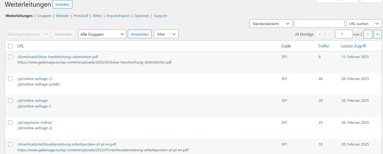Go to Import/Export tab
Image resolution: width=383 pixels, height=154 pixels.
(x=118, y=16)
